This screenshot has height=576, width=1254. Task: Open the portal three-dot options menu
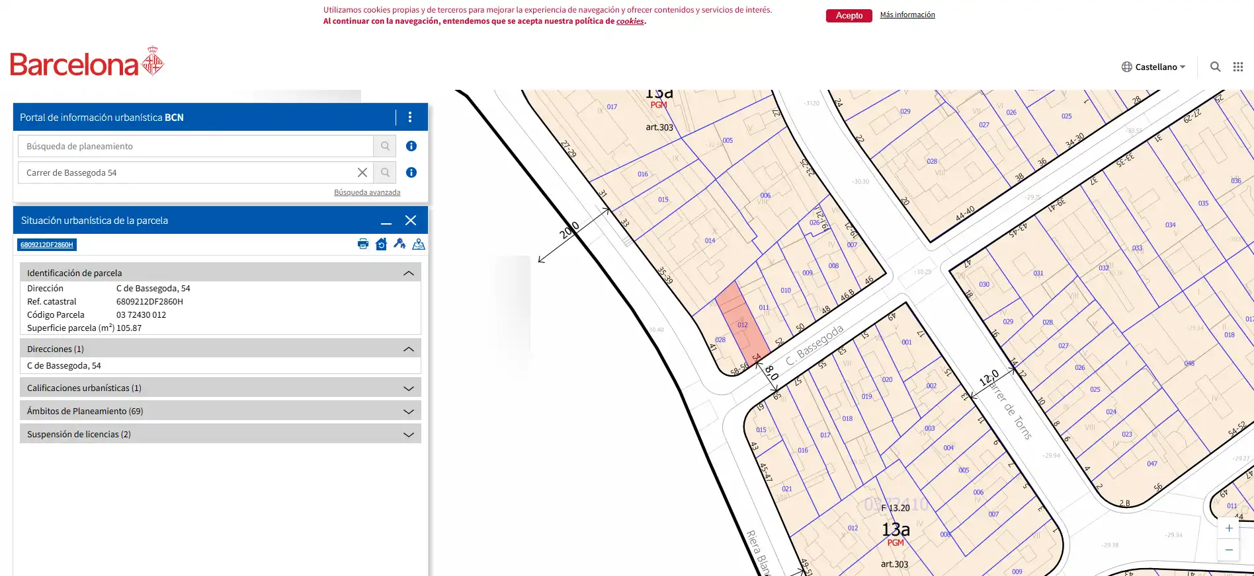click(x=410, y=117)
